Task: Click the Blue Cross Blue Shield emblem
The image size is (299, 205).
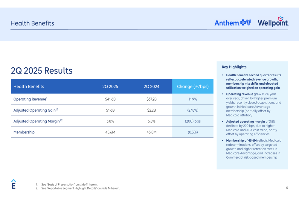Action: (245, 22)
